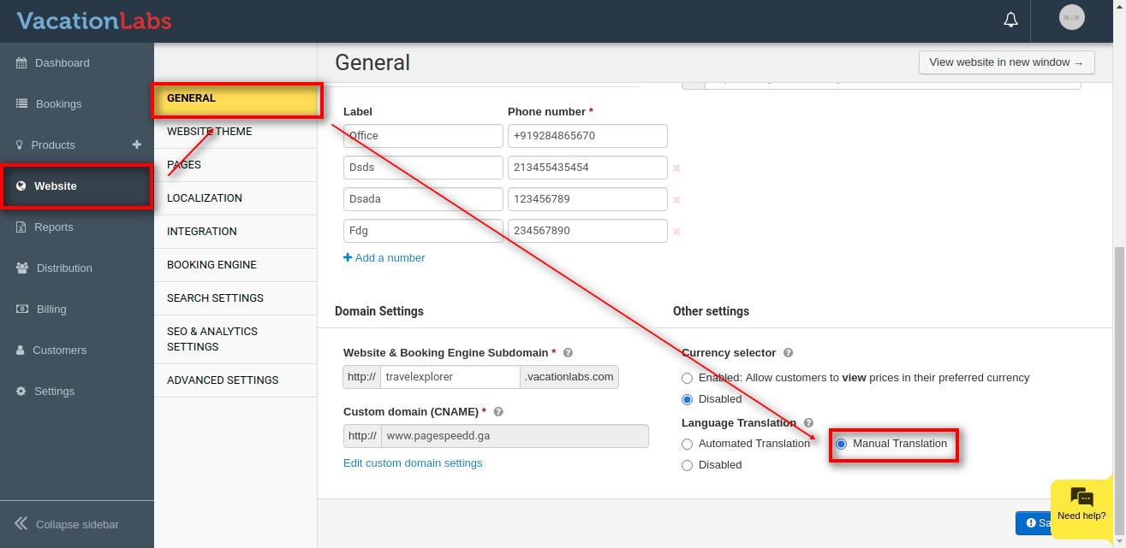Click help icon beside Custom domain label
1126x548 pixels.
[498, 412]
